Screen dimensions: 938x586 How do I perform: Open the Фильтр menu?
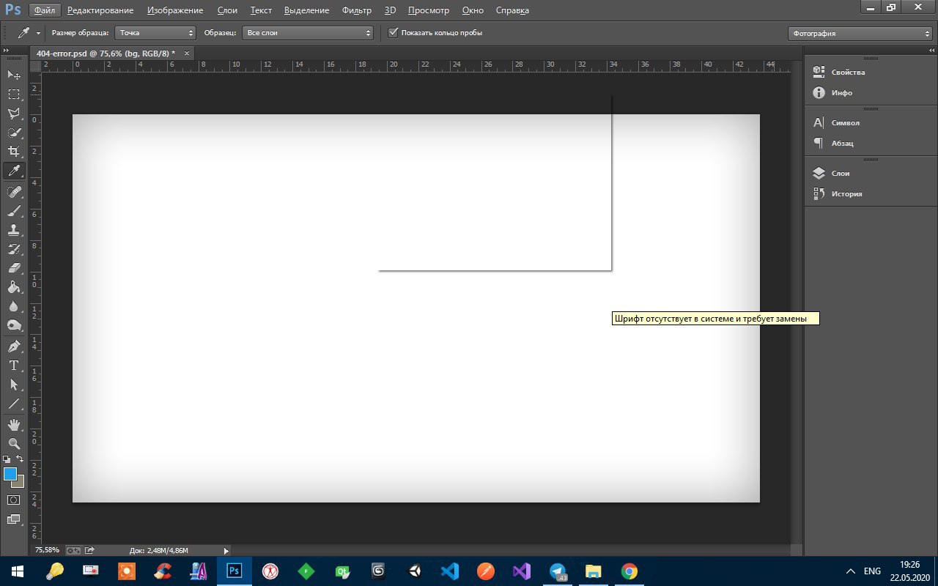pos(357,10)
